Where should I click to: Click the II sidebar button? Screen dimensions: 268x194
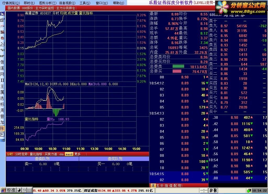[2, 80]
